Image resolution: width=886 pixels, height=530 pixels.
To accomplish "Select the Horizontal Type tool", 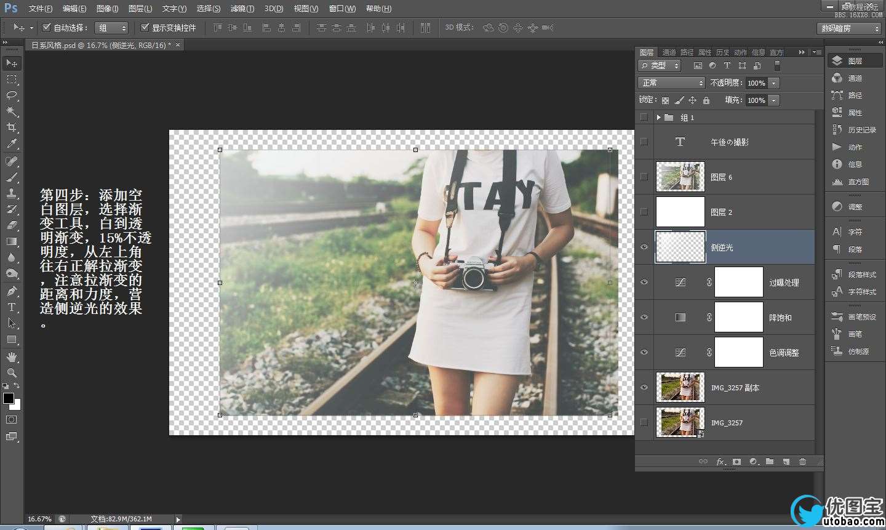I will [12, 307].
